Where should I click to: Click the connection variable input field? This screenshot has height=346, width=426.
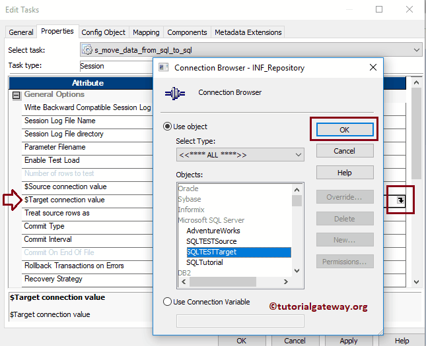[240, 321]
